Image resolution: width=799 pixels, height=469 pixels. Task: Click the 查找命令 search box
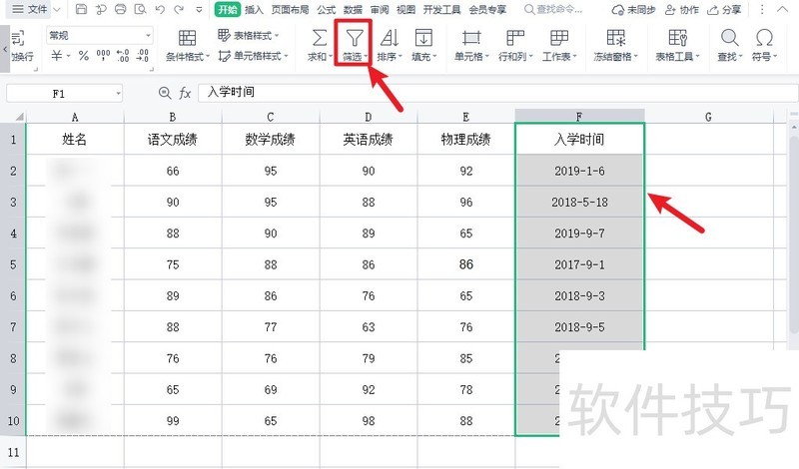(553, 9)
